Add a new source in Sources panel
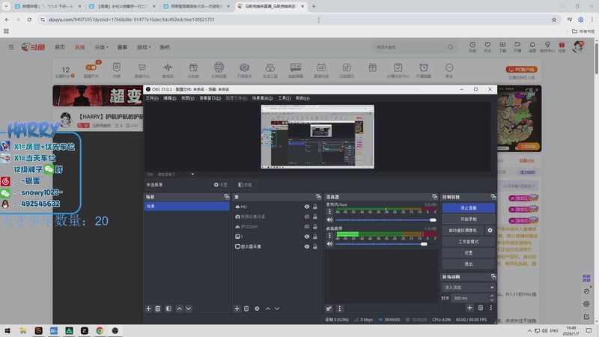The height and width of the screenshot is (337, 599). (x=237, y=309)
